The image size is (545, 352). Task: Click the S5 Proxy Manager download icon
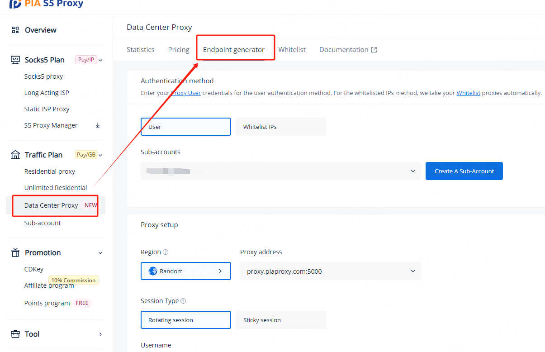click(x=98, y=125)
